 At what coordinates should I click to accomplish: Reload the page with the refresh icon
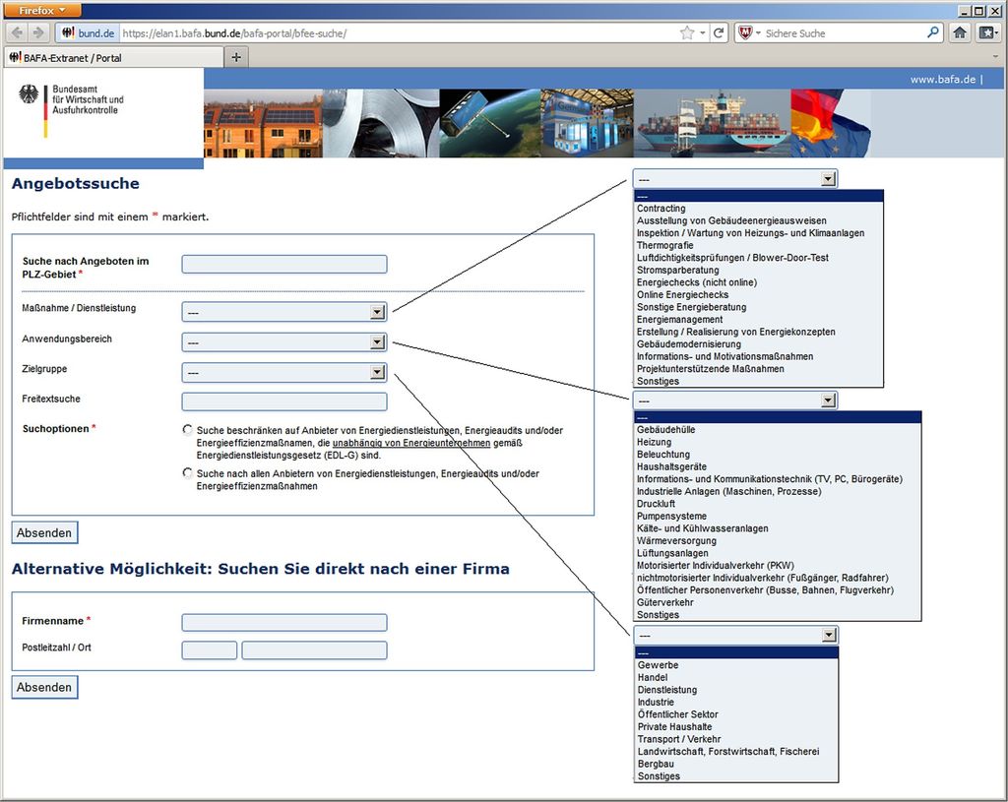tap(719, 32)
